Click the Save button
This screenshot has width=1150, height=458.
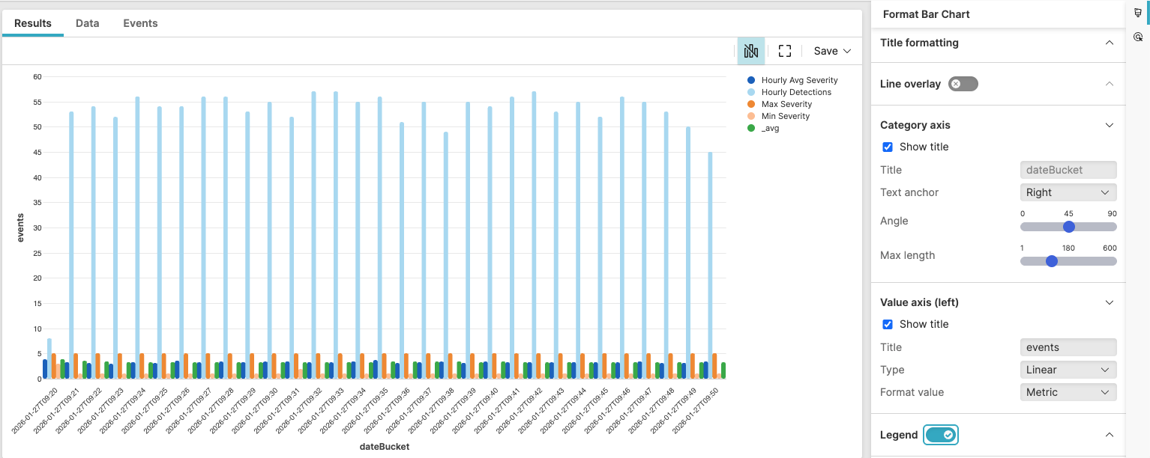coord(827,50)
